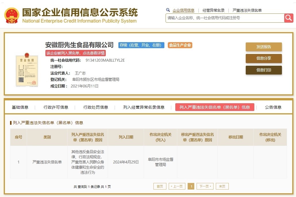Select the 严重违法失信名单 search option
Screen dimensions: 296x197
[247, 10]
